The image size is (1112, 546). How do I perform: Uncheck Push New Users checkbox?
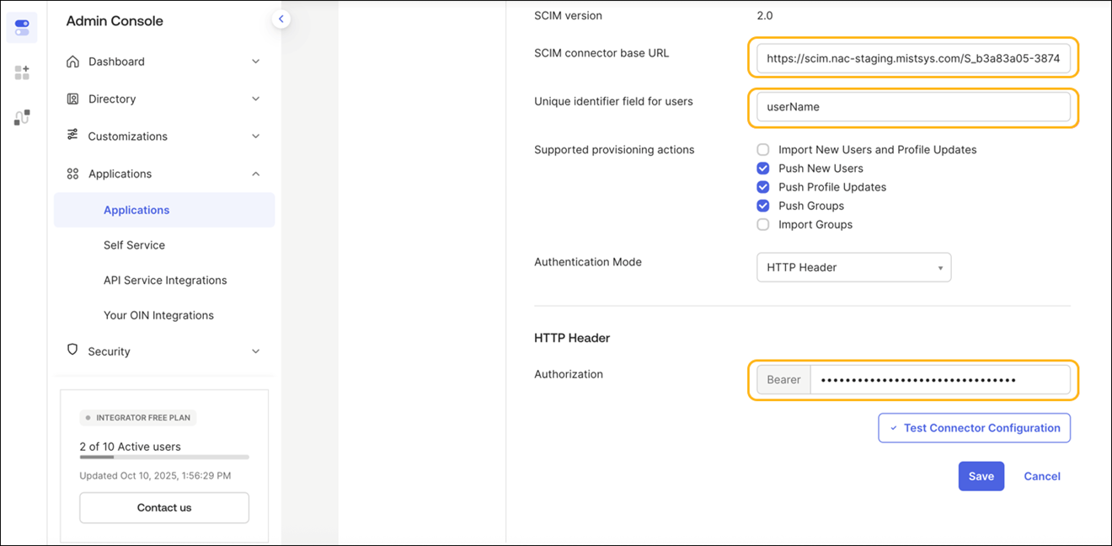[763, 169]
